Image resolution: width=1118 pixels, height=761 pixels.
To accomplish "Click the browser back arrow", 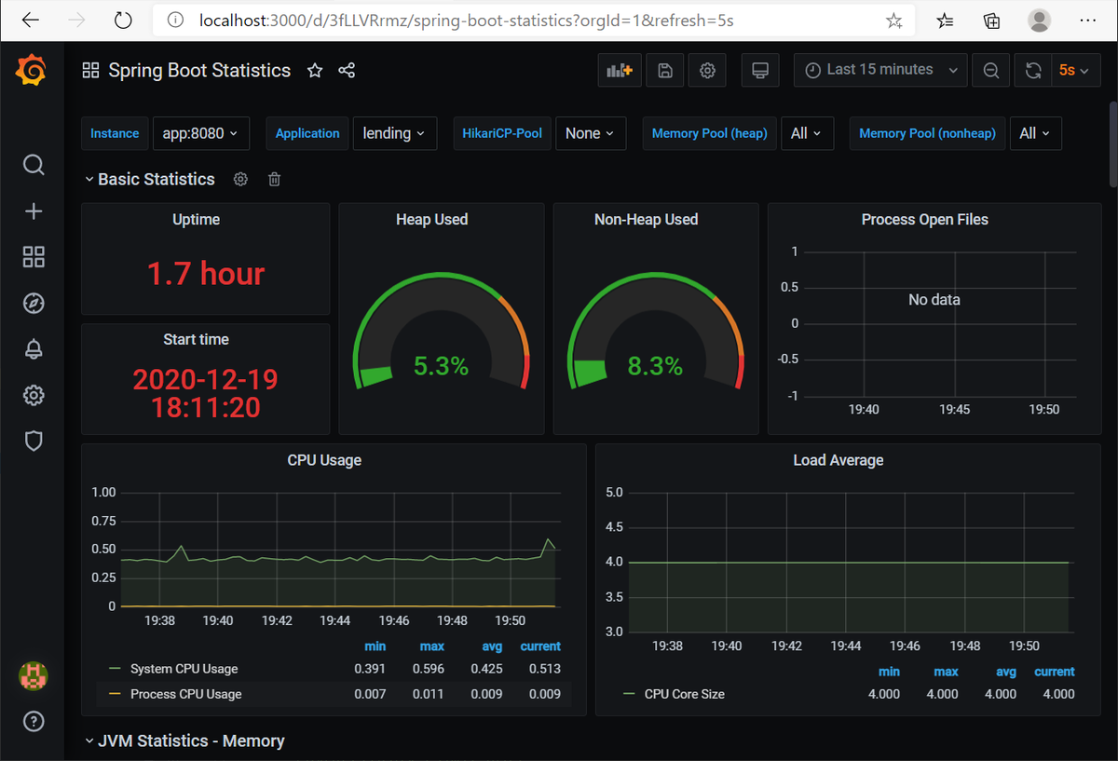I will pyautogui.click(x=30, y=20).
